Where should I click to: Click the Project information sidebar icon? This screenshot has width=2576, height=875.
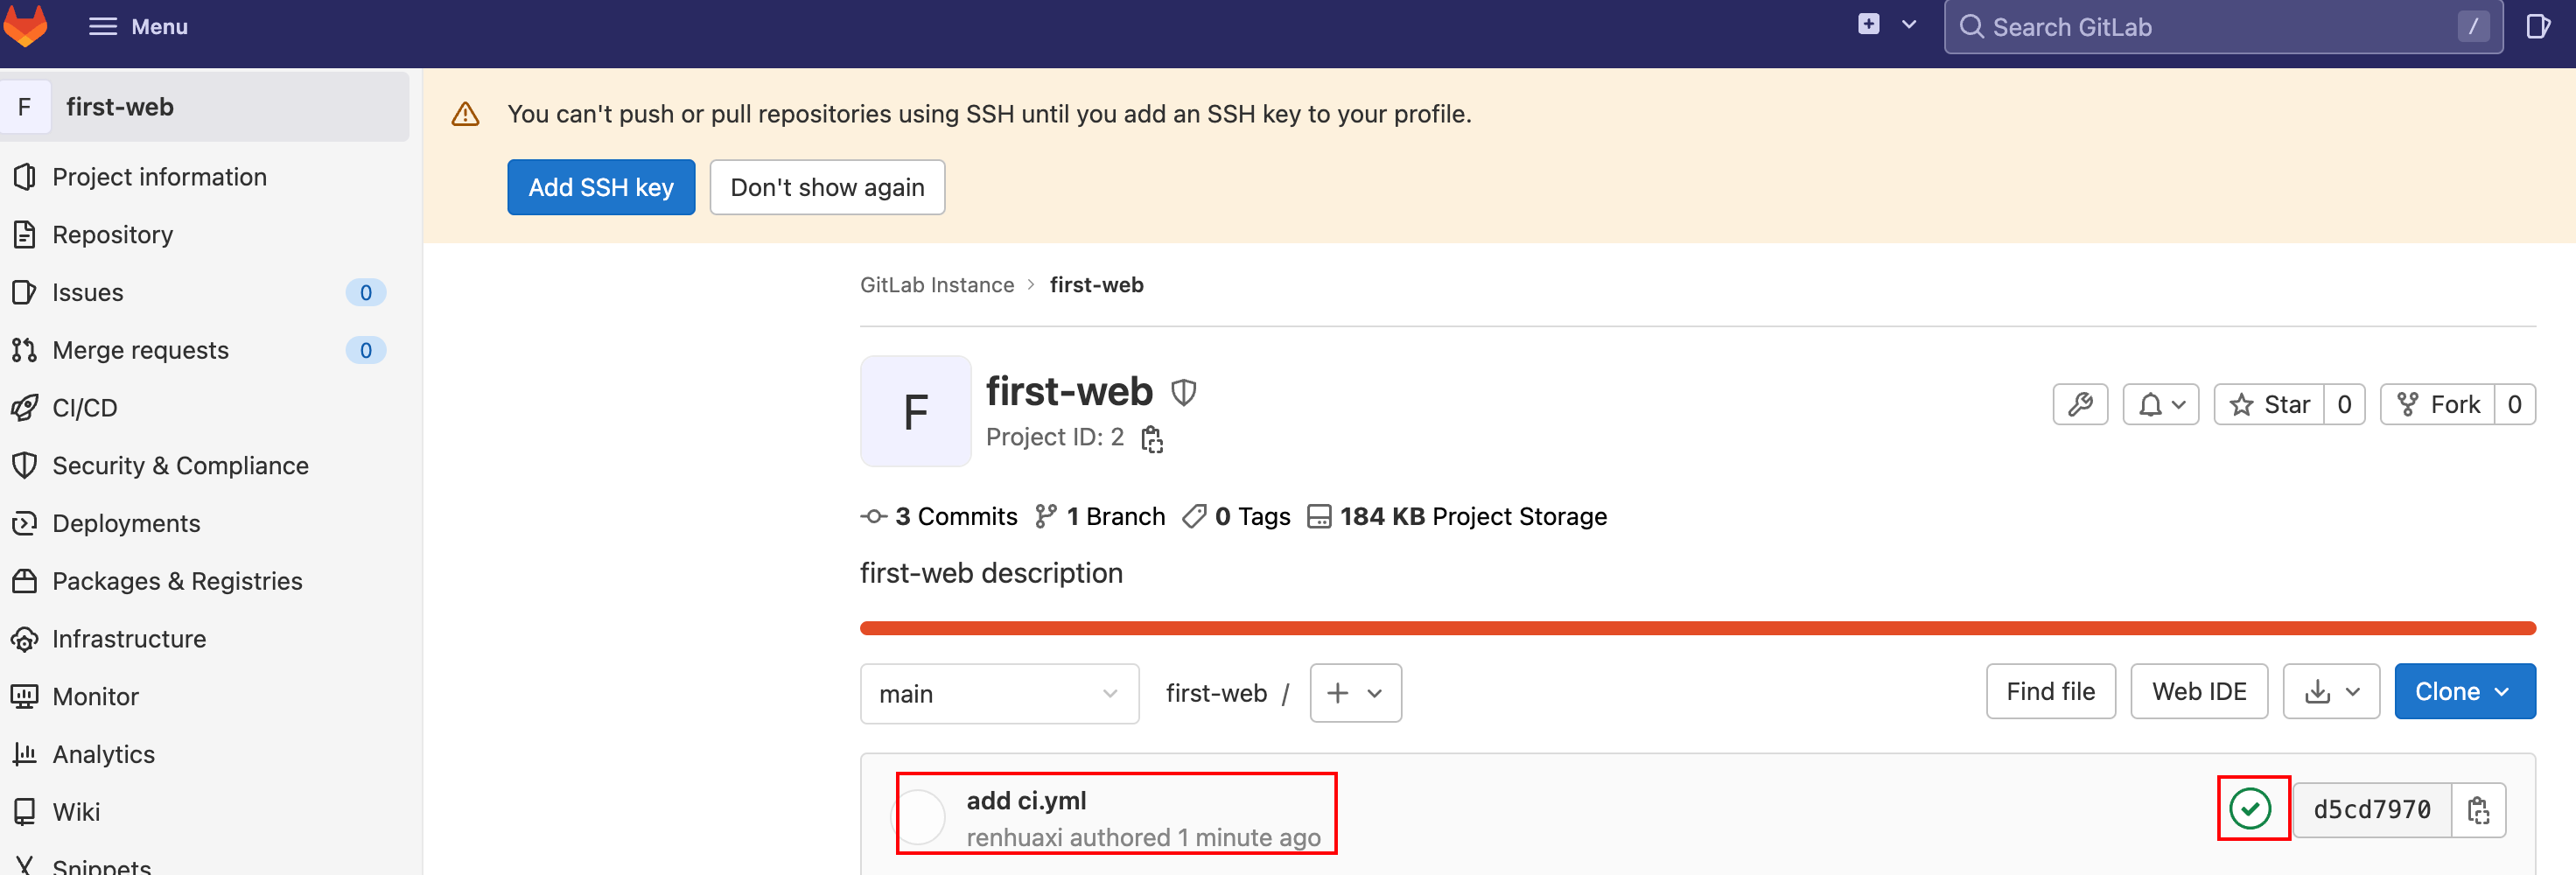[x=25, y=177]
